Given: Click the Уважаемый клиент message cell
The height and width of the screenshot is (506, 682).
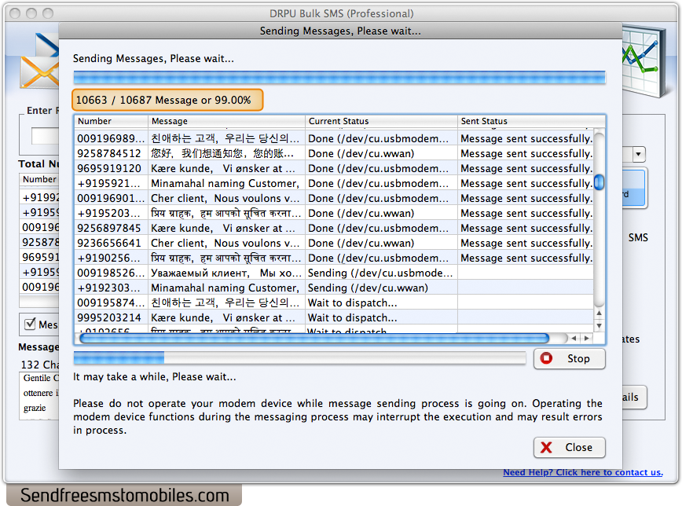Looking at the screenshot, I should [226, 273].
